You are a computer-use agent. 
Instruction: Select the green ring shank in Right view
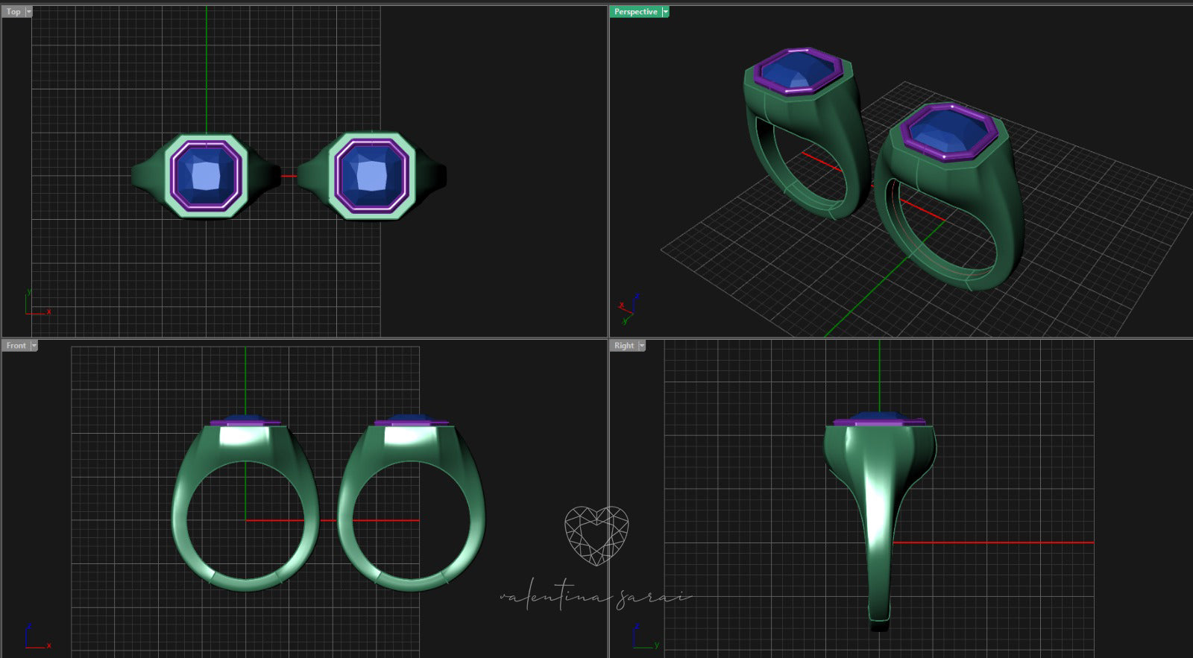click(x=880, y=522)
